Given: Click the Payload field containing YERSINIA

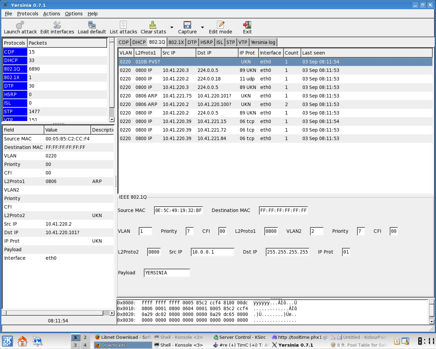Looking at the screenshot, I should (167, 273).
